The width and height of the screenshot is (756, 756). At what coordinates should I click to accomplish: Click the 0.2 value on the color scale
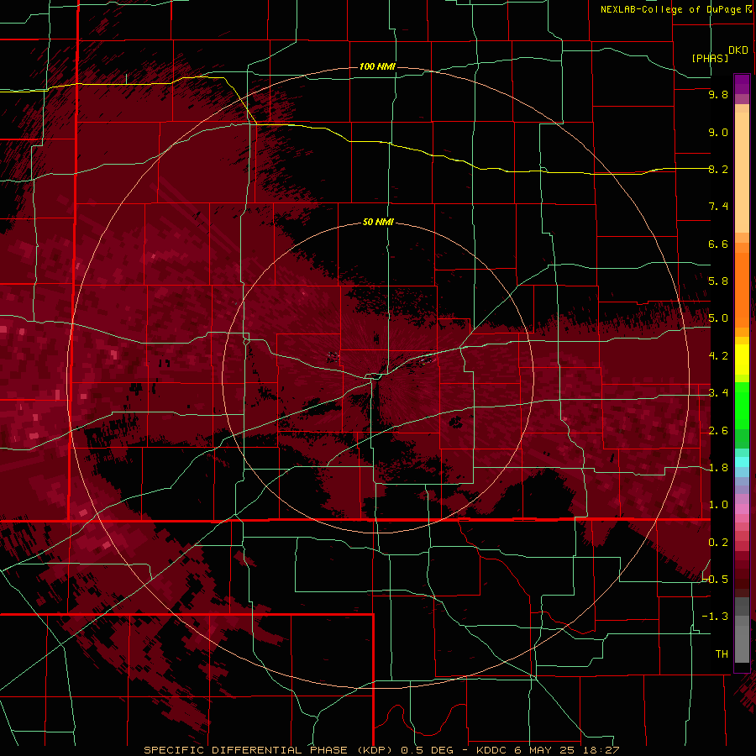pyautogui.click(x=718, y=543)
